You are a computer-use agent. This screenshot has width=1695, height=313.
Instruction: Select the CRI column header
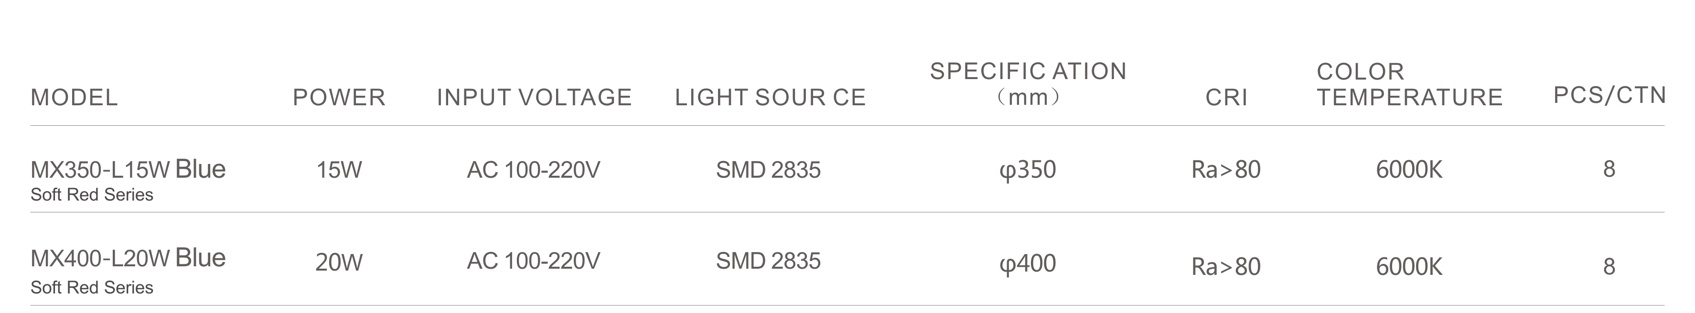tap(1226, 97)
